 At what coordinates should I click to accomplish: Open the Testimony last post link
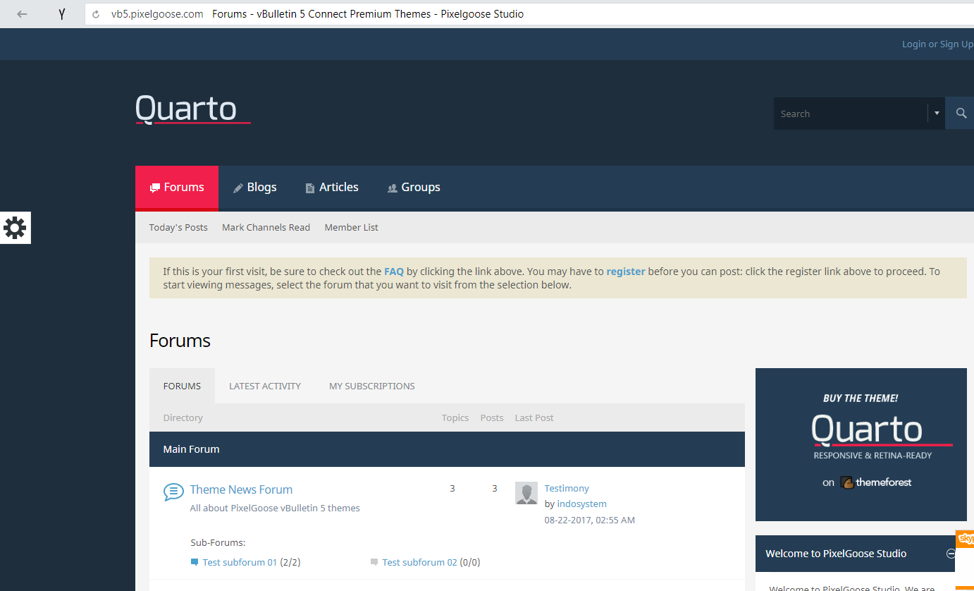(x=567, y=488)
